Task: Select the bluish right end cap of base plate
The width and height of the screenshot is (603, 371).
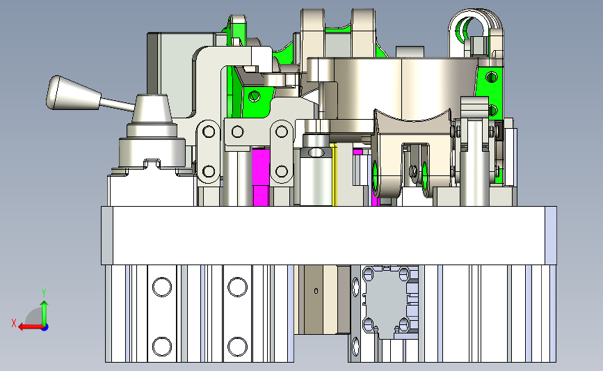Action: click(551, 235)
